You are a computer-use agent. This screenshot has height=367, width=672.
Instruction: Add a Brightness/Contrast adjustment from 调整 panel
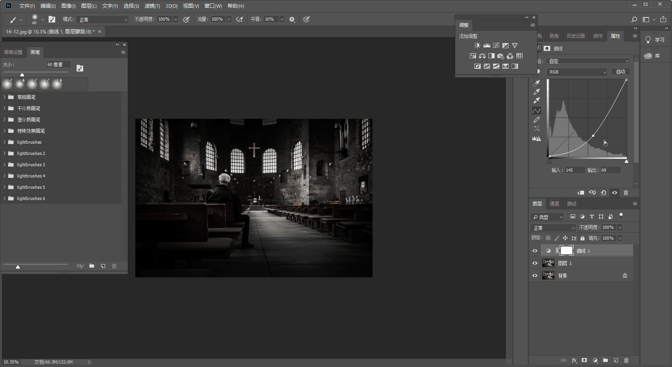click(477, 45)
